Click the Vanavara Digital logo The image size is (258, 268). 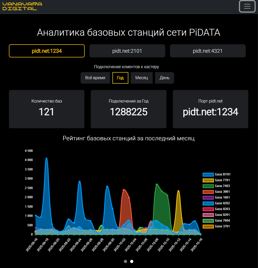(x=22, y=7)
